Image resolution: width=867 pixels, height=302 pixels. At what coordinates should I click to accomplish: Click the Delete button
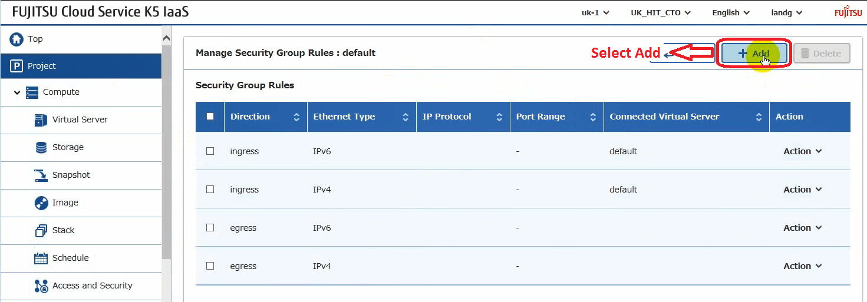pyautogui.click(x=821, y=54)
